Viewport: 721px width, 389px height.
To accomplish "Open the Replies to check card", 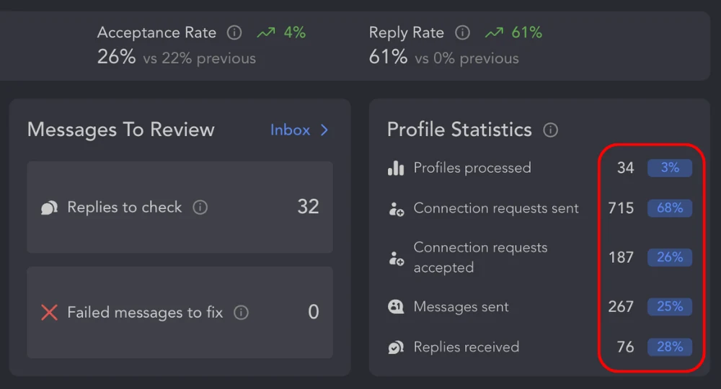I will [x=180, y=207].
